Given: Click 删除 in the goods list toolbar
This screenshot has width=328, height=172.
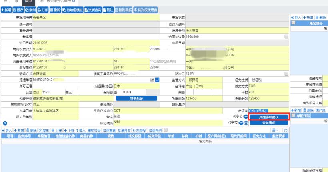Looking at the screenshot, I should tap(31, 130).
